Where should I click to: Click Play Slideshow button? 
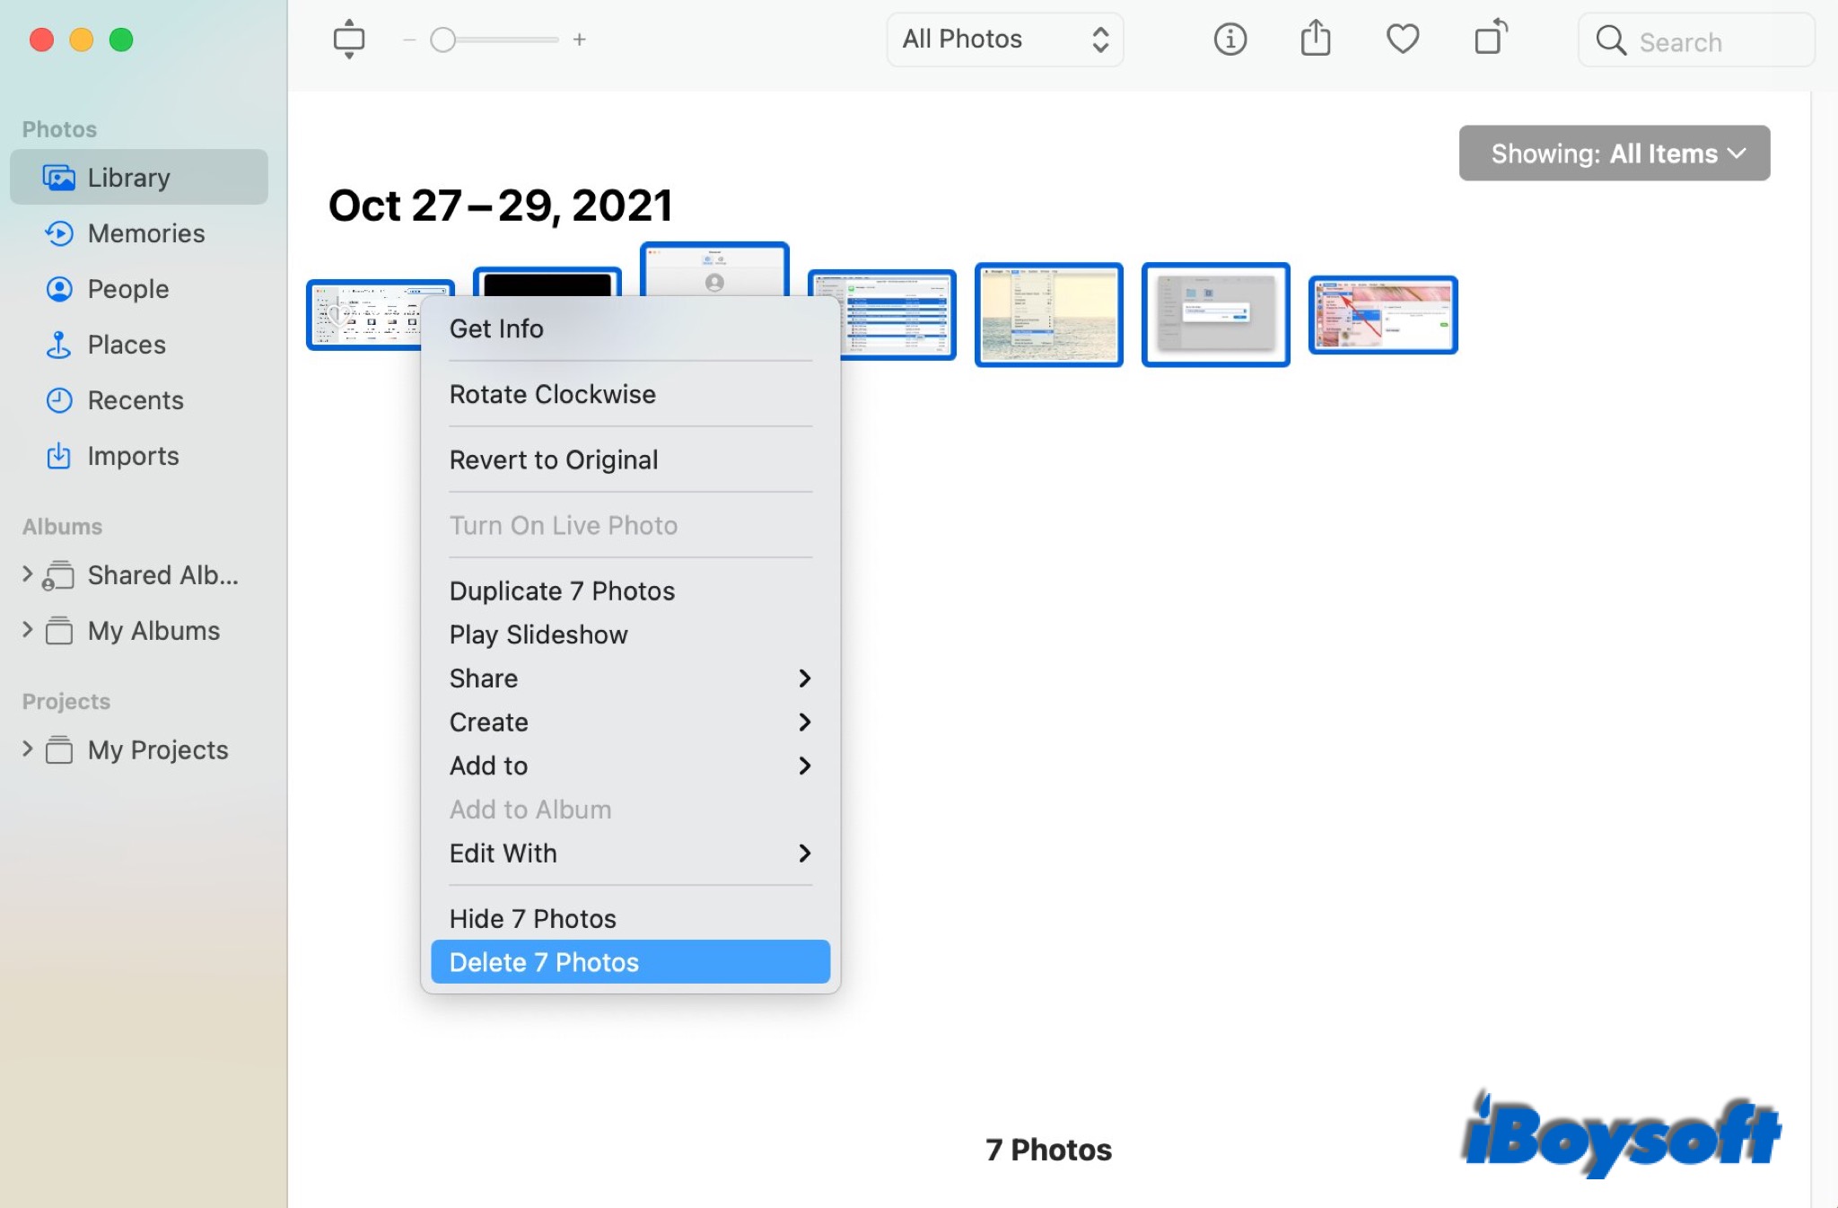point(538,634)
